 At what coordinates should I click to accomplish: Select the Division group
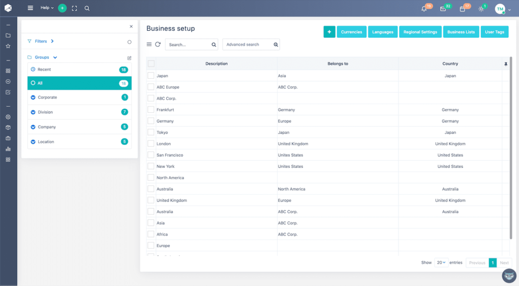80,112
